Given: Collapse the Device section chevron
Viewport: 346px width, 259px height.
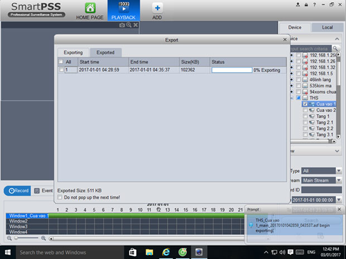Looking at the screenshot, I should 337,39.
